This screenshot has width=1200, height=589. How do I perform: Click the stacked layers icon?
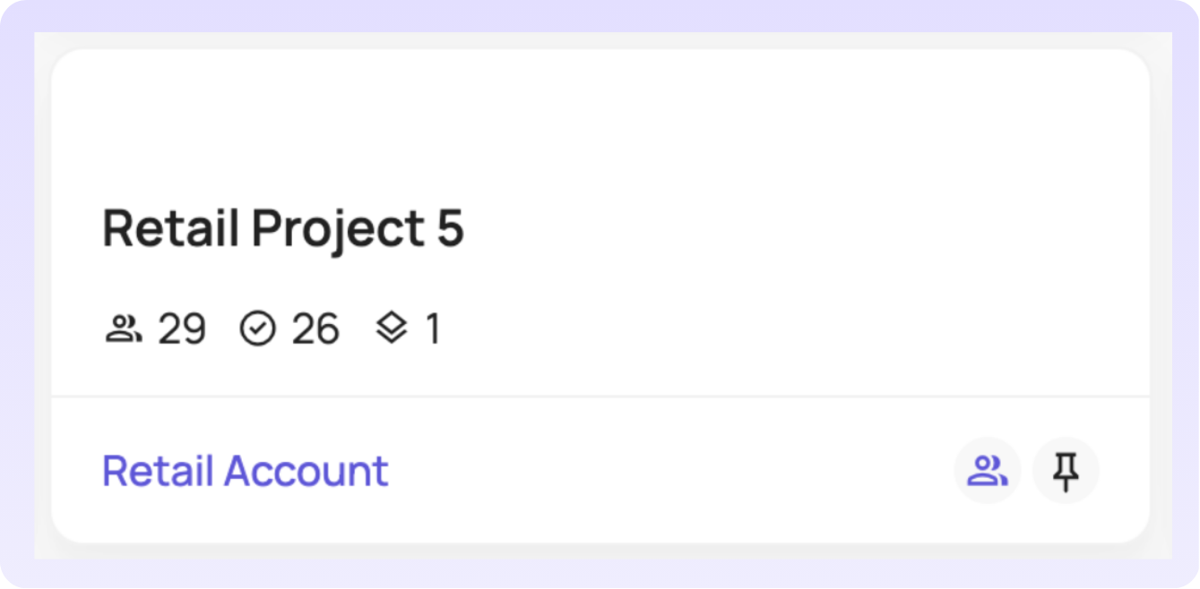[x=392, y=329]
